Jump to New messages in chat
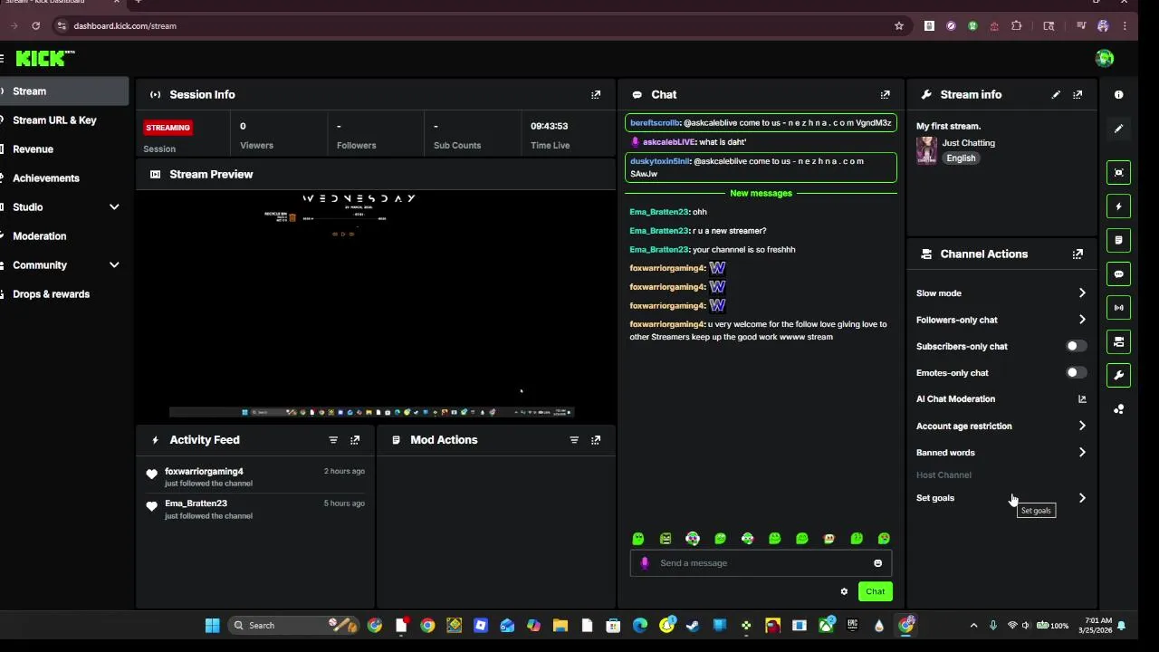The image size is (1159, 652). (761, 193)
